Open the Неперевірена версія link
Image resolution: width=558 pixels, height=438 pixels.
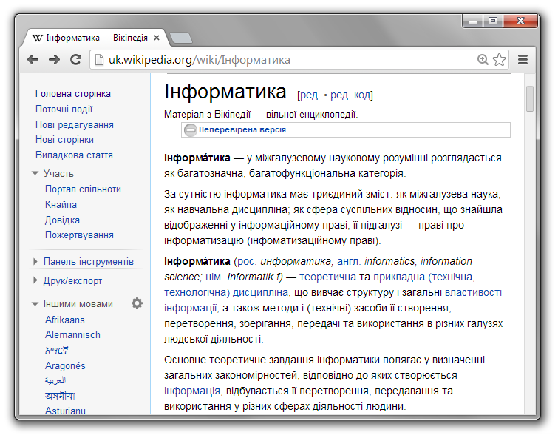pyautogui.click(x=242, y=129)
